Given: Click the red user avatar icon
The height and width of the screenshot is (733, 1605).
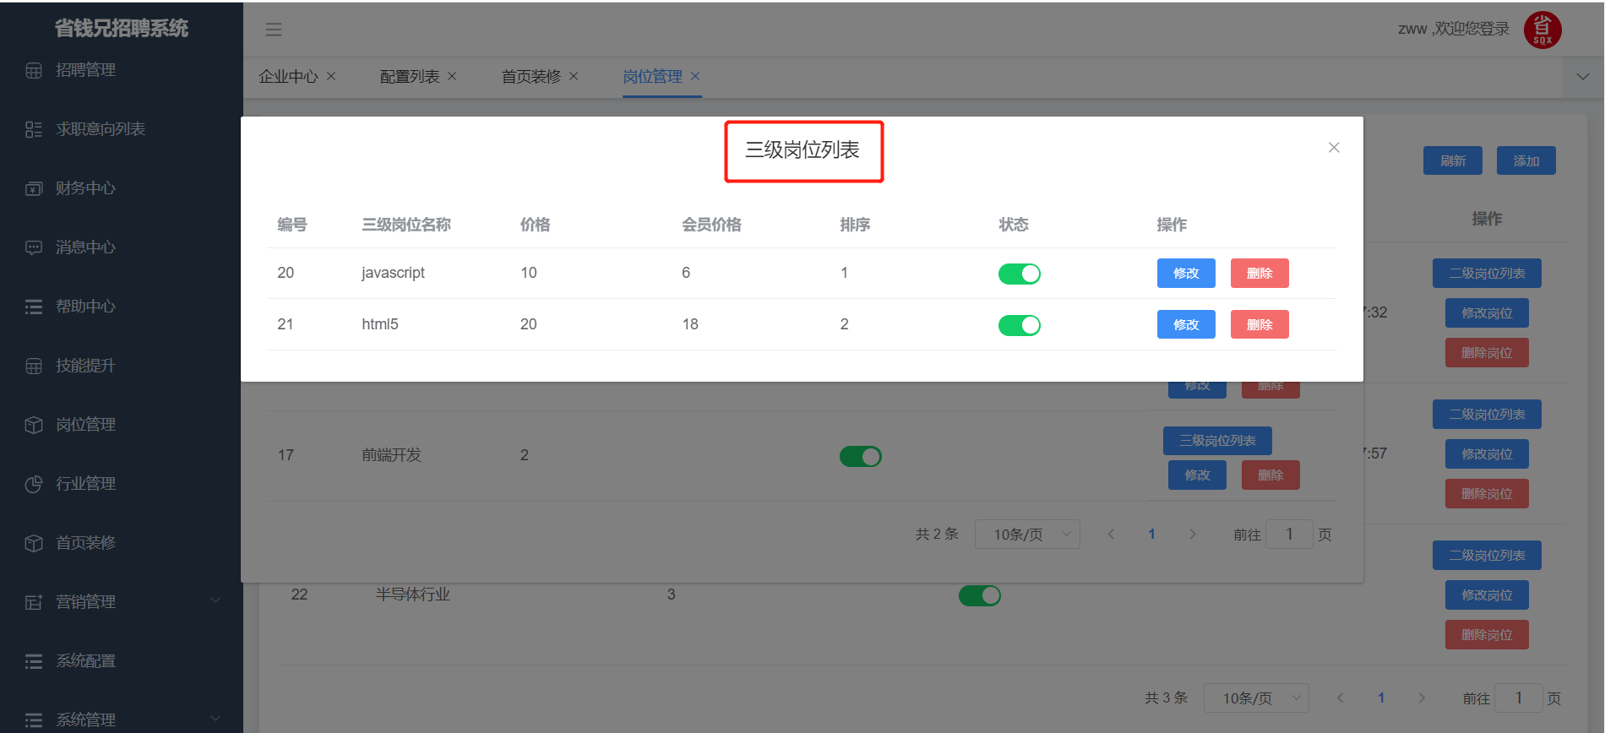Looking at the screenshot, I should tap(1542, 30).
